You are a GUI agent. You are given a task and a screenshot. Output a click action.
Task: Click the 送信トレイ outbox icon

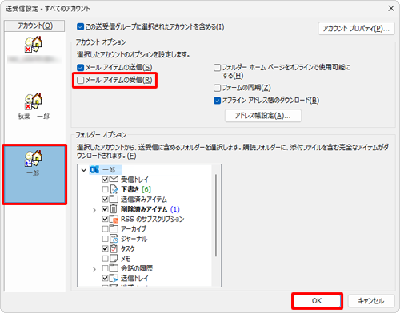coord(114,278)
